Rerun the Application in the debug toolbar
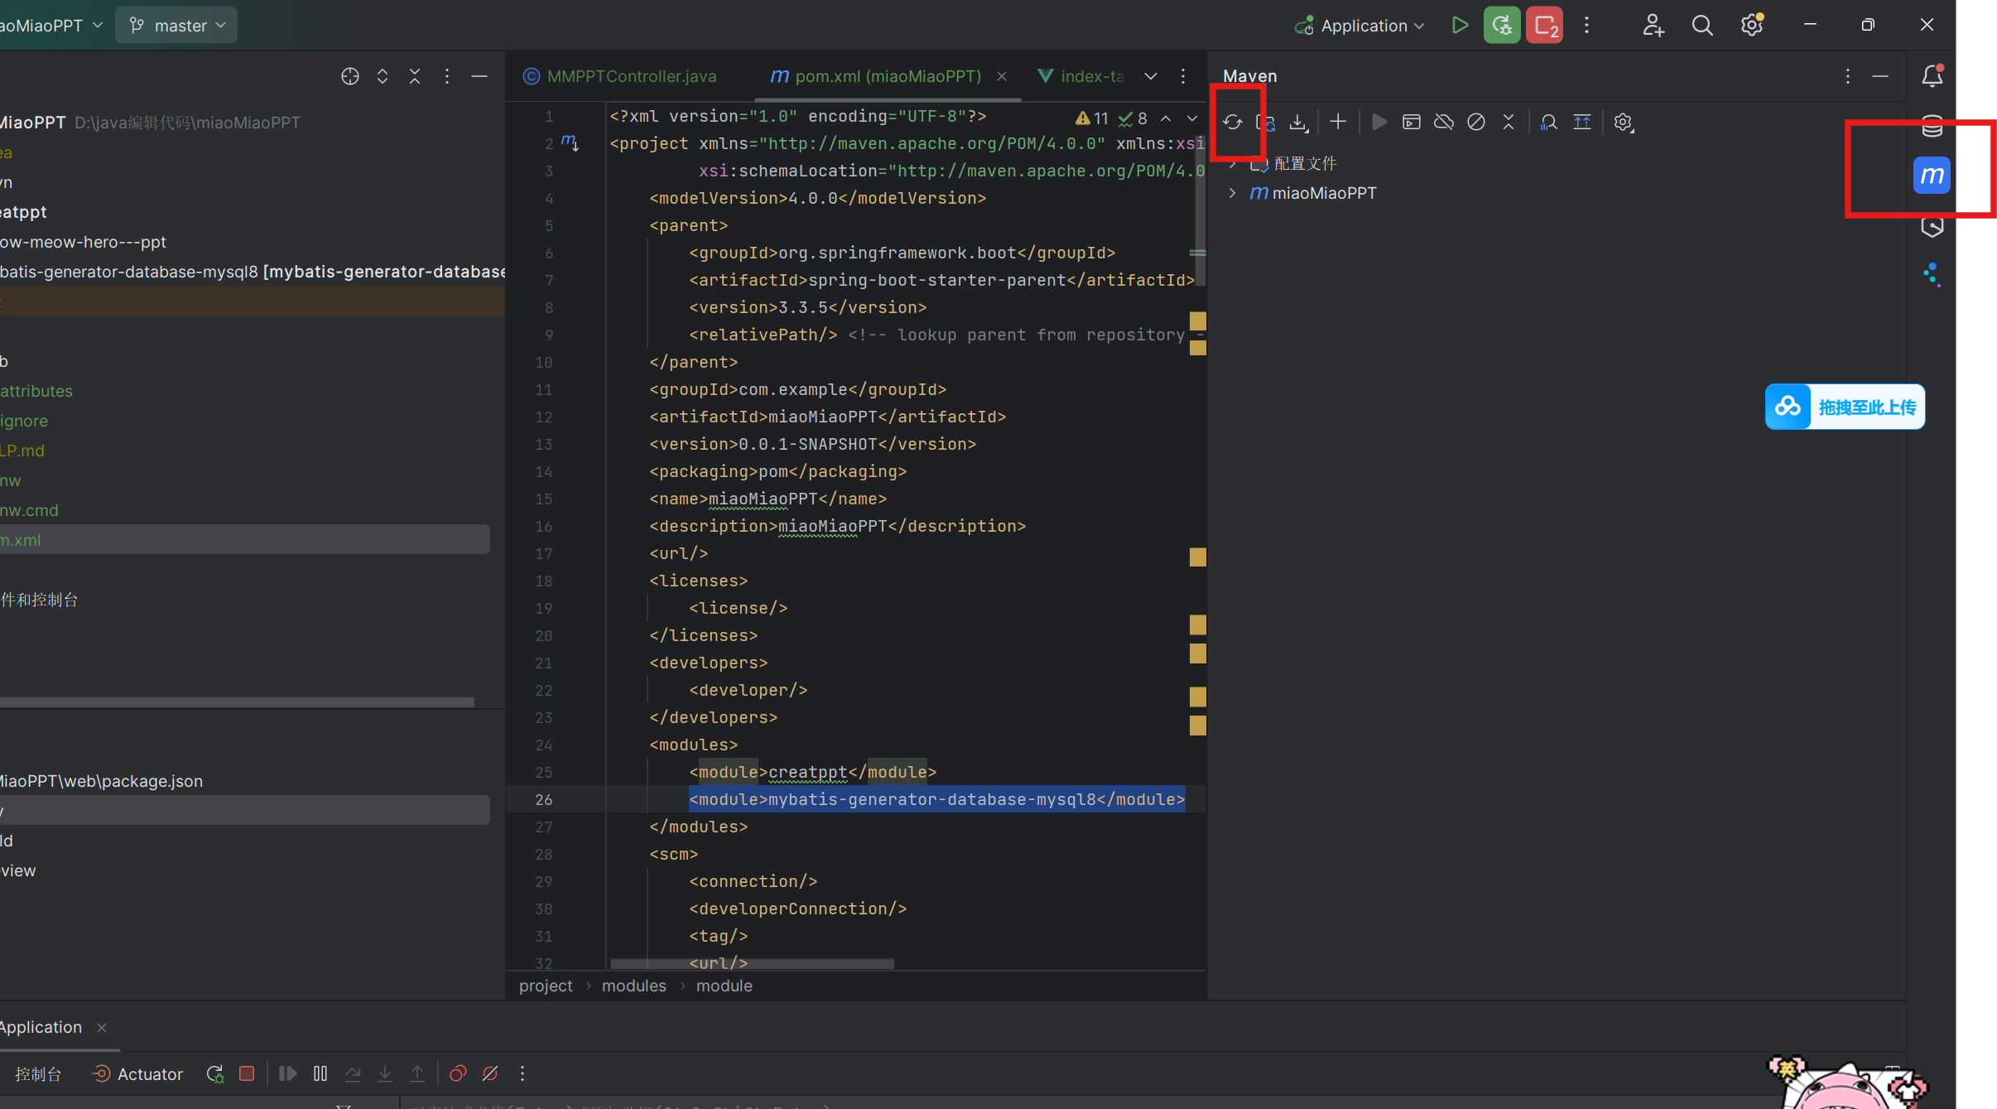1997x1109 pixels. (x=214, y=1073)
